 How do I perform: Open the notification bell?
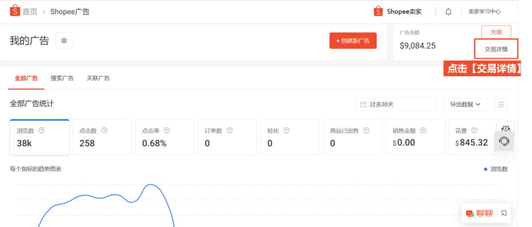(449, 12)
